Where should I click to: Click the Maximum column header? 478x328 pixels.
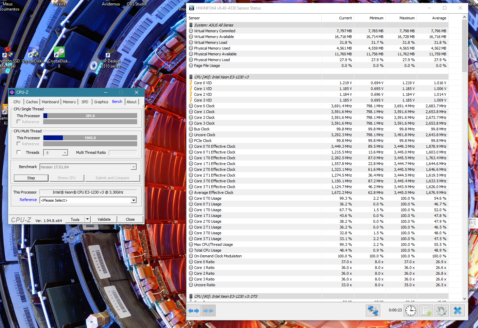tap(401, 18)
